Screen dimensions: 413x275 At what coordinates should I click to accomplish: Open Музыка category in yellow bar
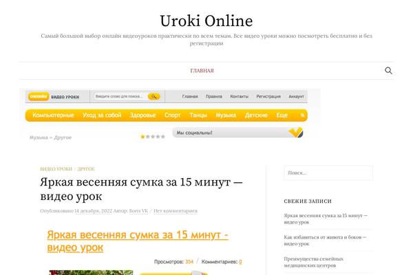[x=226, y=115]
